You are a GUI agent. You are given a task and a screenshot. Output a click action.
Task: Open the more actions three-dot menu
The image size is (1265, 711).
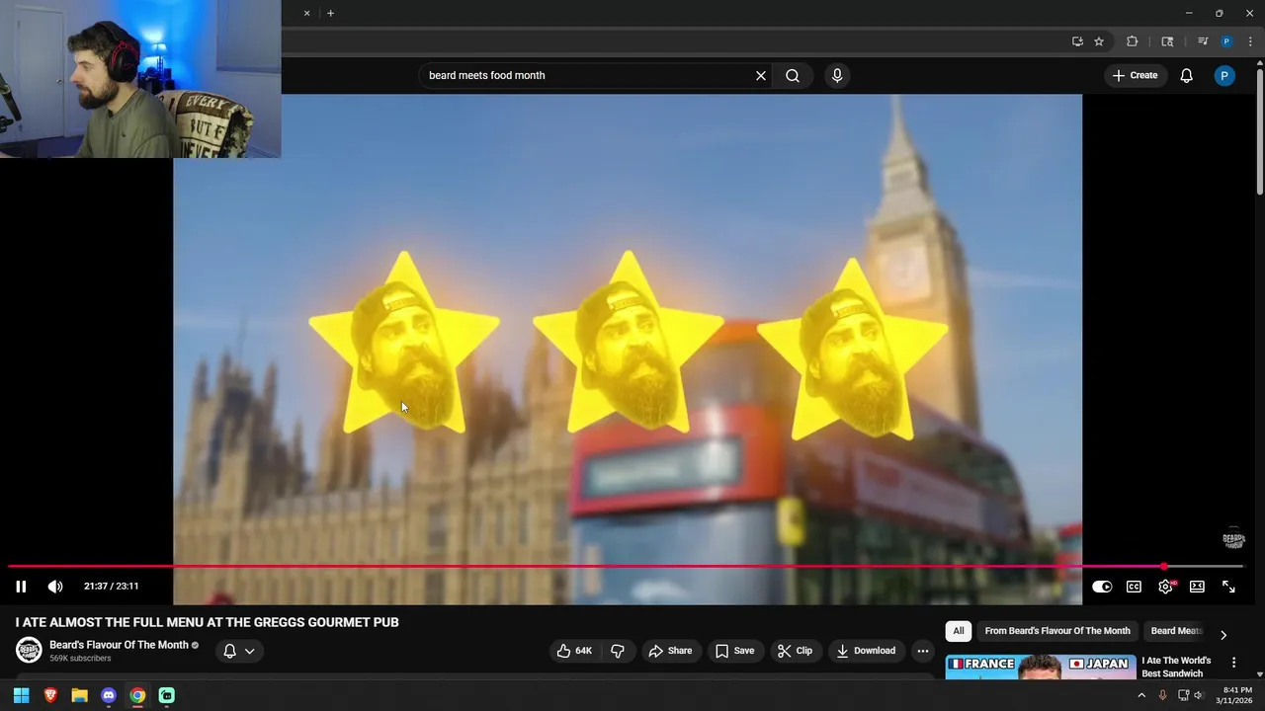pyautogui.click(x=922, y=651)
